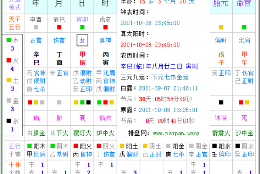The image size is (261, 174).
Task: Click the 戊 偏财 entry under 阳土
Action: (x=128, y=154)
